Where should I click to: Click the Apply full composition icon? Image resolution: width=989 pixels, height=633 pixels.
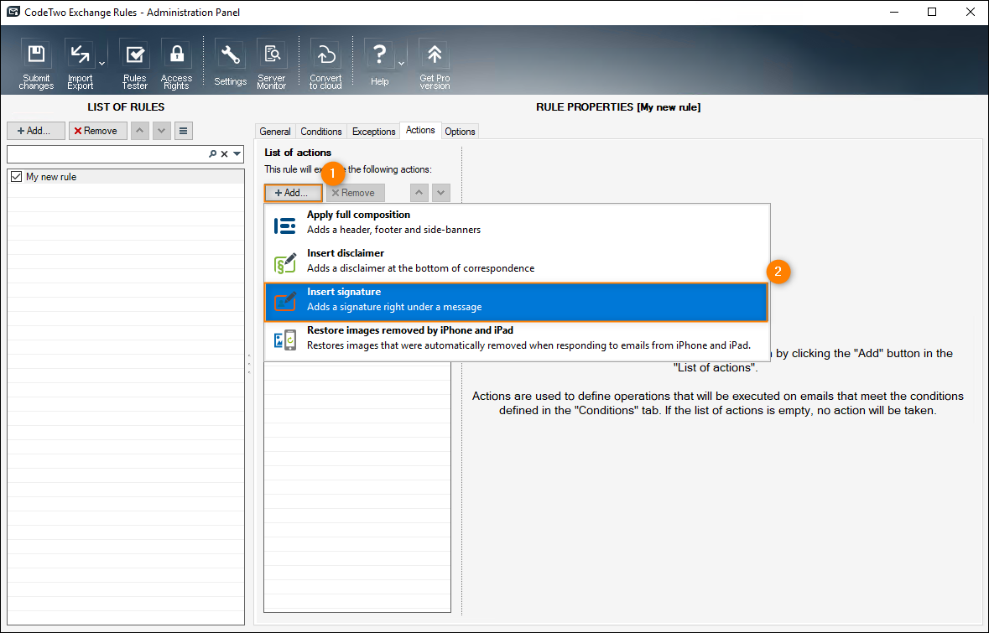[284, 225]
